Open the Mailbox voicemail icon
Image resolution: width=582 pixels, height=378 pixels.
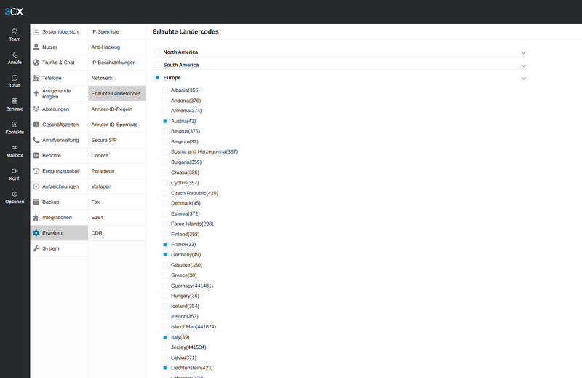click(x=15, y=148)
